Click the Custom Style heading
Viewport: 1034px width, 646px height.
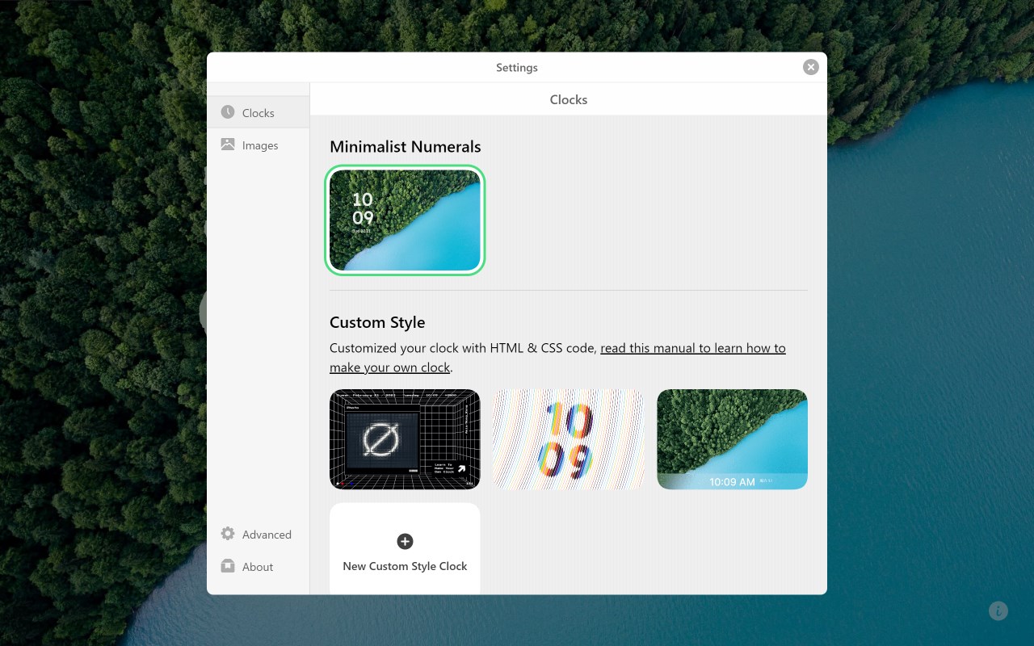click(377, 322)
